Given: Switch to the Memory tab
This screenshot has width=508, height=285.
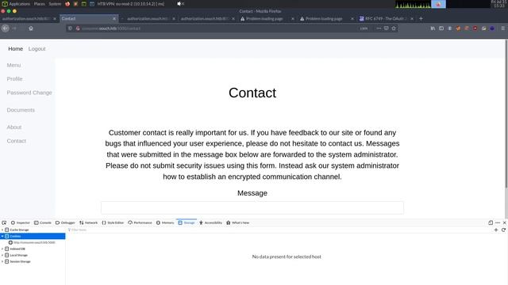Looking at the screenshot, I should (x=165, y=222).
